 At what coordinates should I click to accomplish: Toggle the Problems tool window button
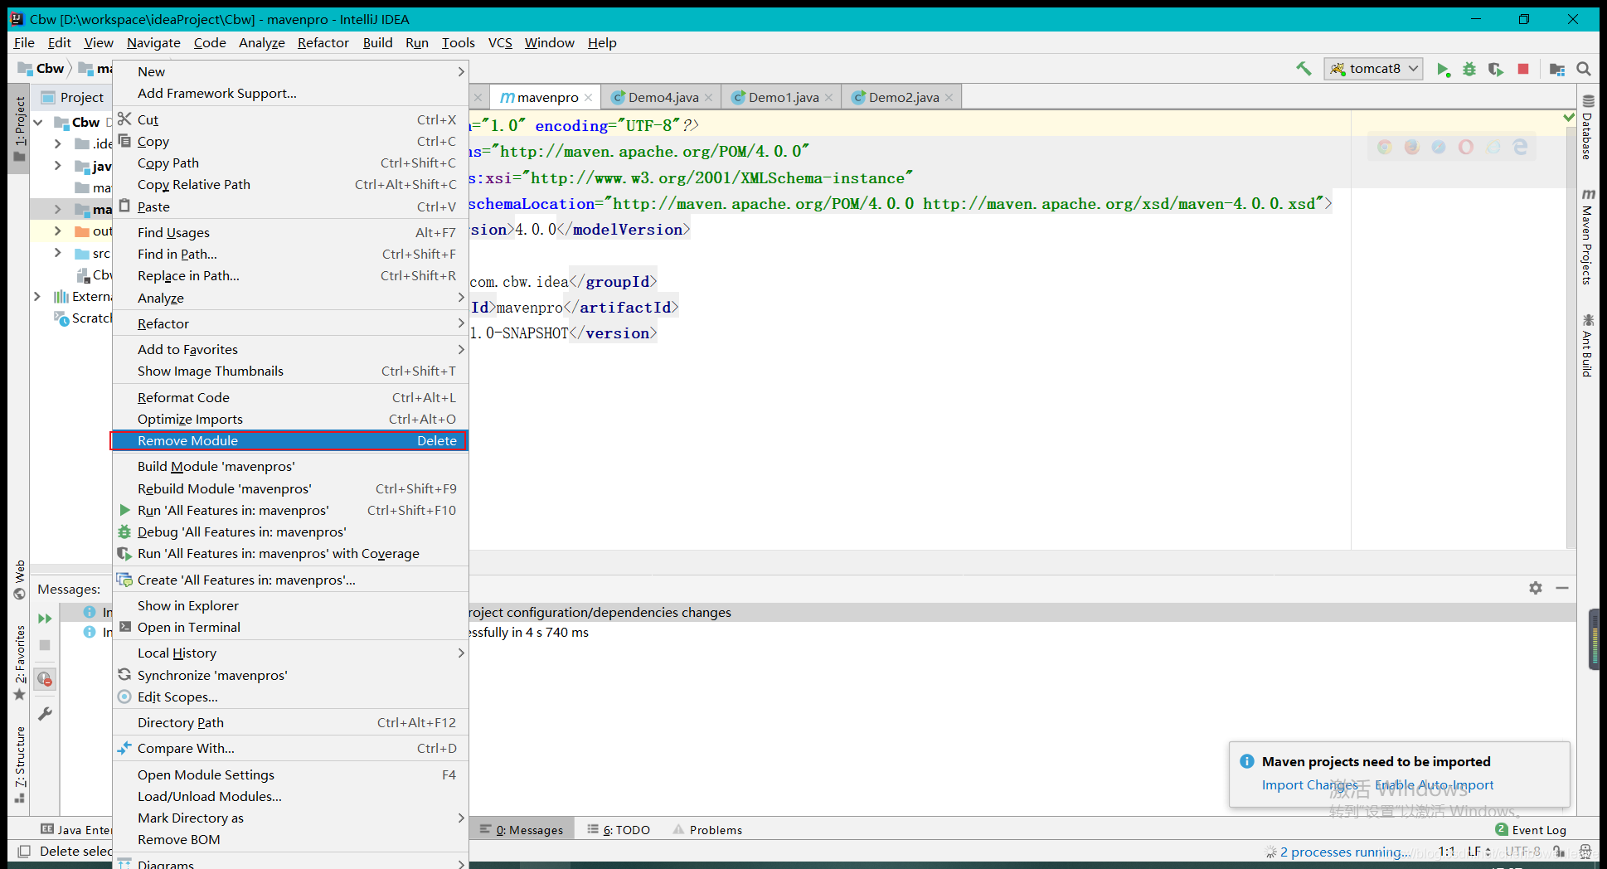[x=707, y=830]
